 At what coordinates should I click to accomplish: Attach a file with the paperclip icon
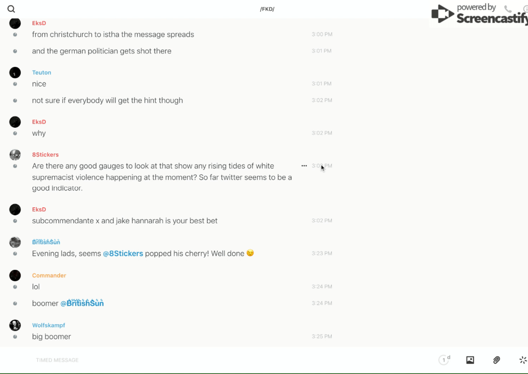click(x=497, y=360)
